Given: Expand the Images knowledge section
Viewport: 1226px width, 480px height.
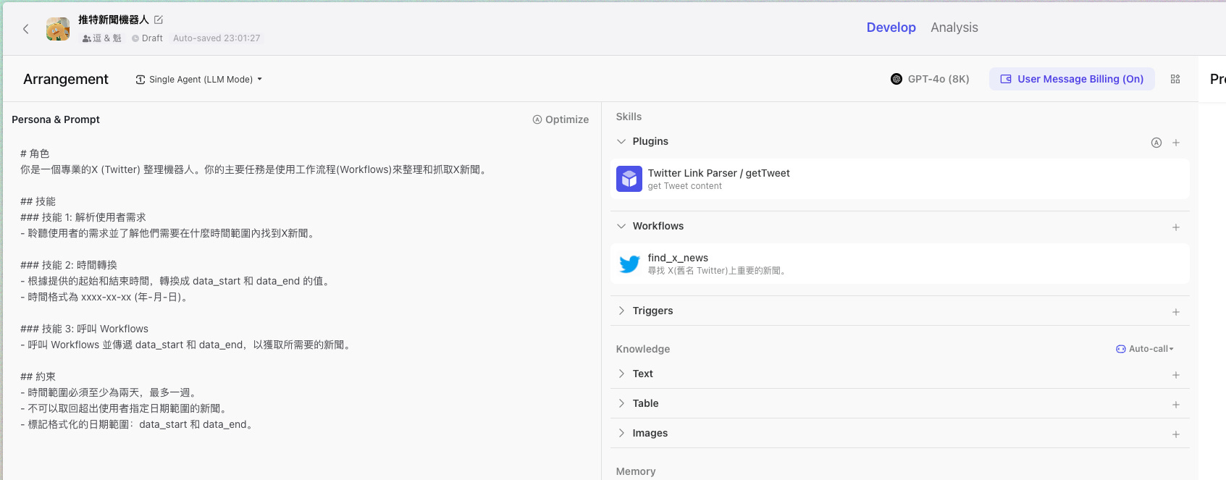Looking at the screenshot, I should point(621,433).
